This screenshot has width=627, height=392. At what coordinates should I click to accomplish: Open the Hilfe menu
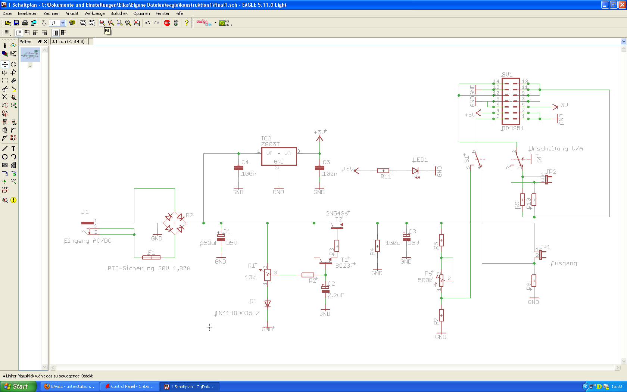pyautogui.click(x=180, y=13)
